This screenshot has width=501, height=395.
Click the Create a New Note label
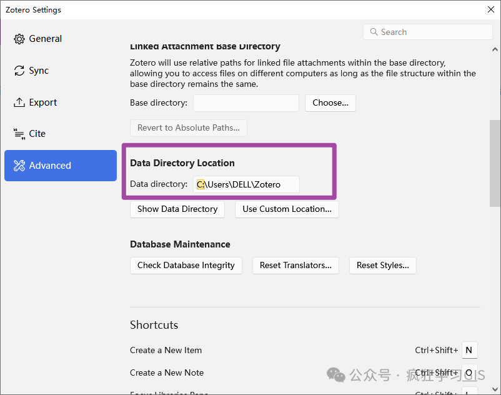click(167, 372)
